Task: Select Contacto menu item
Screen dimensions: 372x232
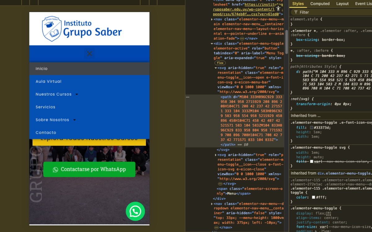Action: pyautogui.click(x=89, y=132)
